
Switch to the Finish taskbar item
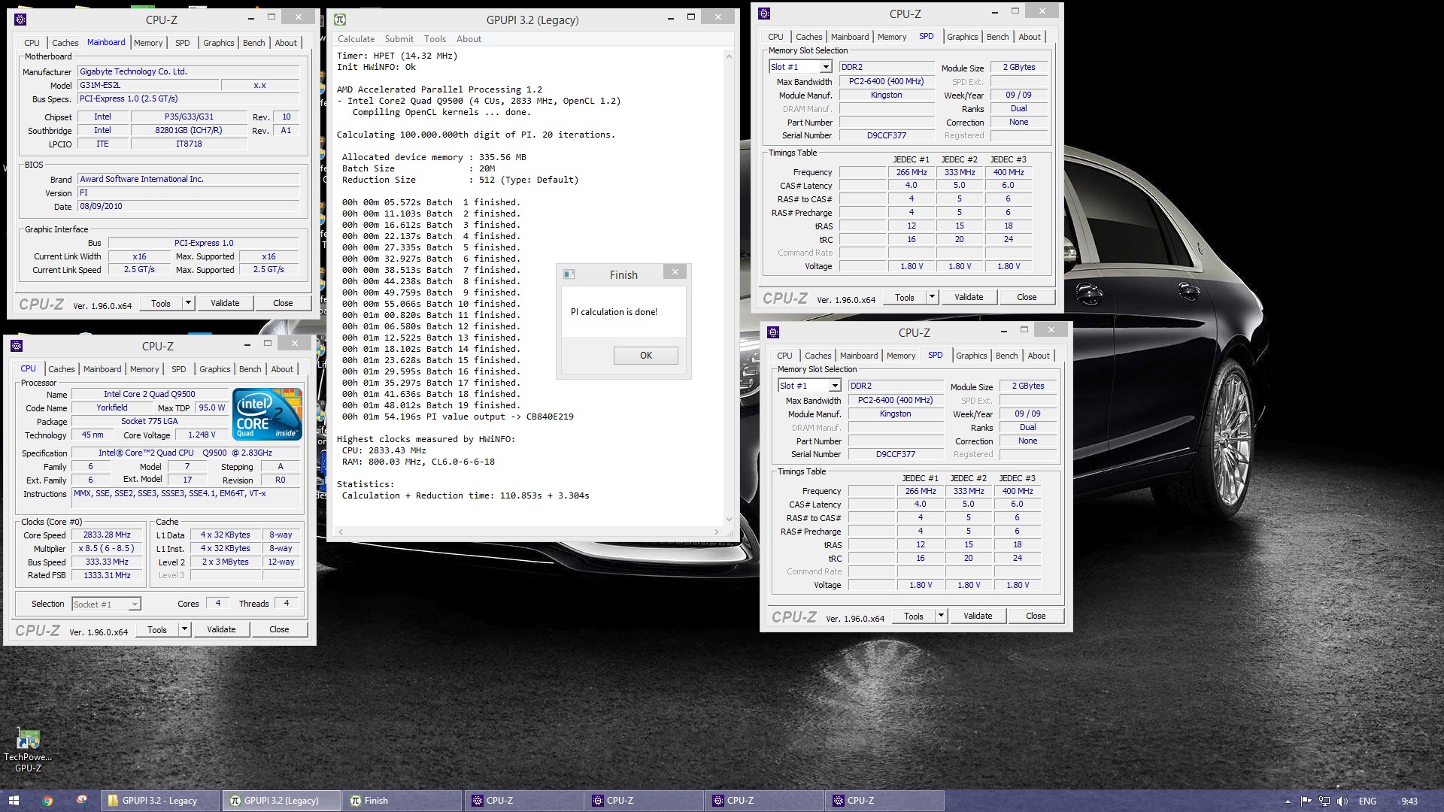tap(402, 801)
